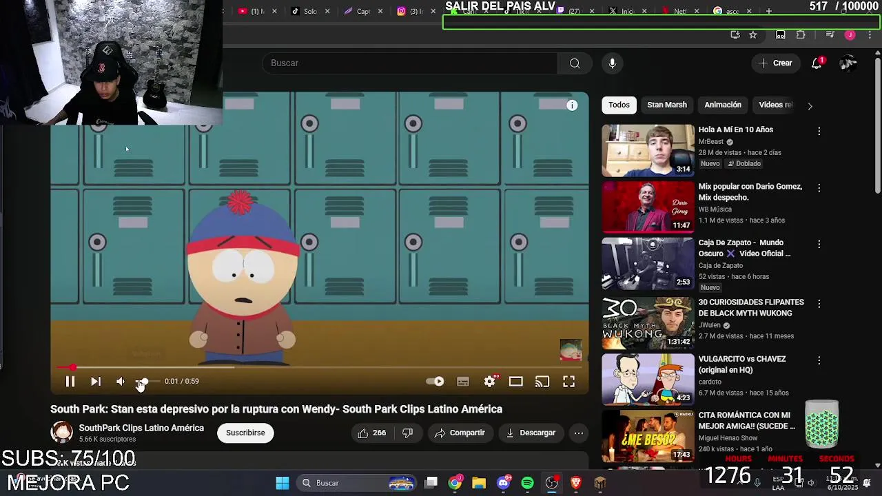Screen dimensions: 882x496
Task: Open File Explorer from taskbar
Action: [479, 483]
